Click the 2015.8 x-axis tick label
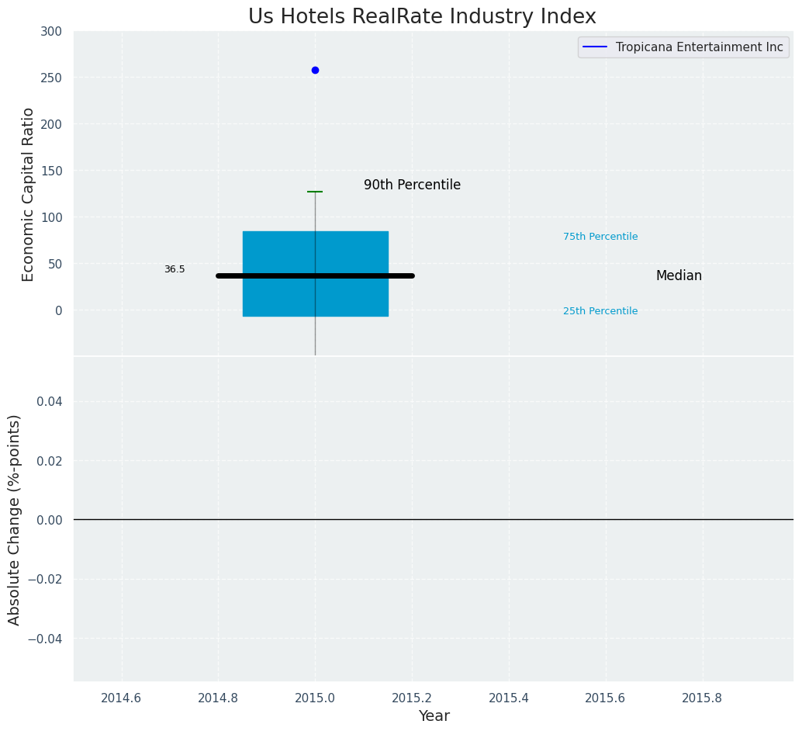 pyautogui.click(x=702, y=698)
